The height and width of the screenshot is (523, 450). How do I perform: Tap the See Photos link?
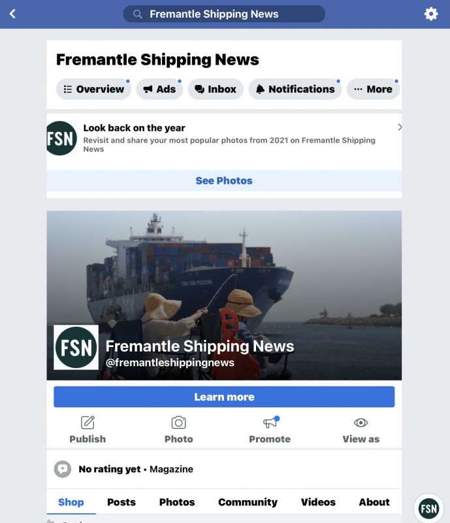coord(224,180)
